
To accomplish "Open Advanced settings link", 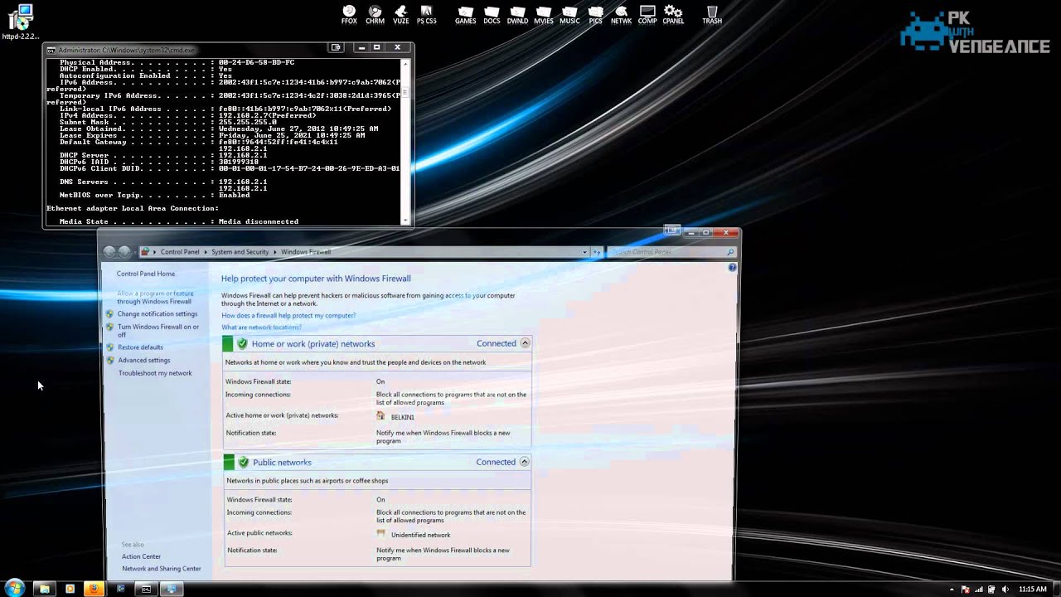I will [143, 361].
